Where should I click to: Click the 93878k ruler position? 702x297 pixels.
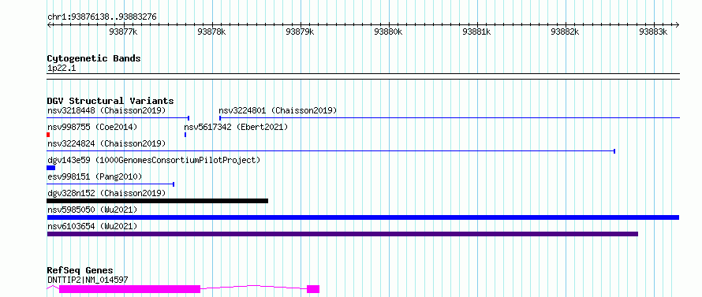(211, 32)
